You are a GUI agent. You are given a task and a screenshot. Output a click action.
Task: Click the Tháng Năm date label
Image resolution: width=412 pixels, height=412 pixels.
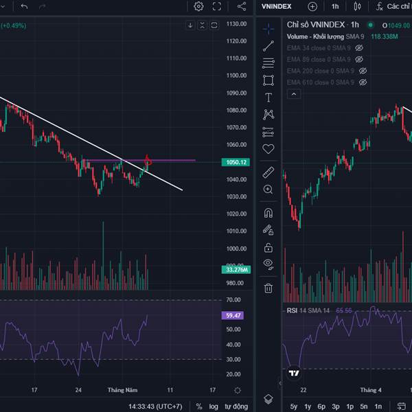click(x=122, y=390)
